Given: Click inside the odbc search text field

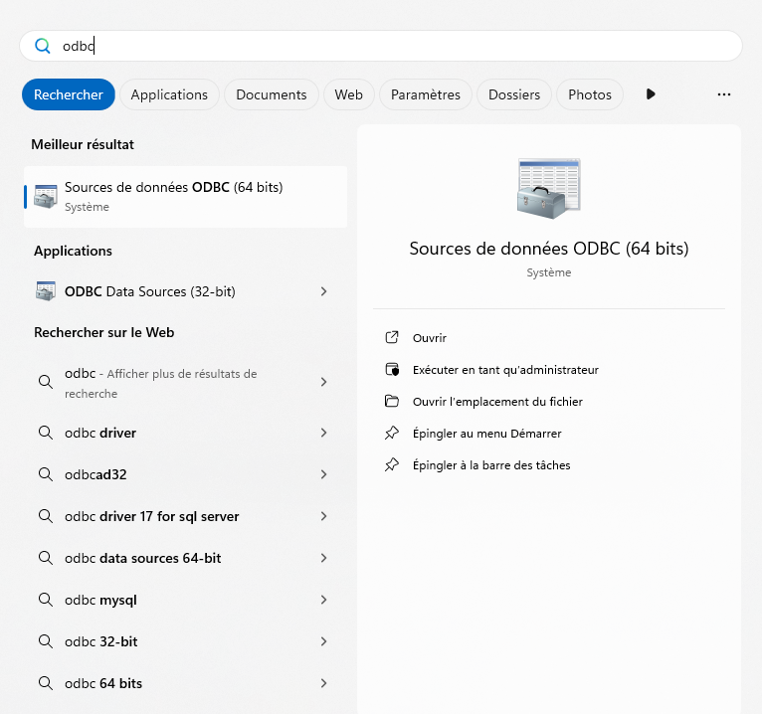Looking at the screenshot, I should coord(398,46).
